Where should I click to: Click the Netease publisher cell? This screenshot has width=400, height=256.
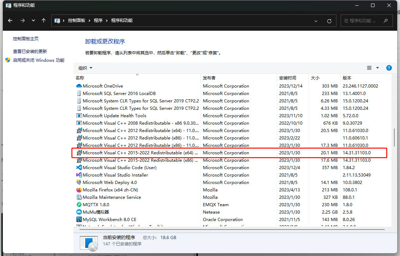tap(211, 212)
